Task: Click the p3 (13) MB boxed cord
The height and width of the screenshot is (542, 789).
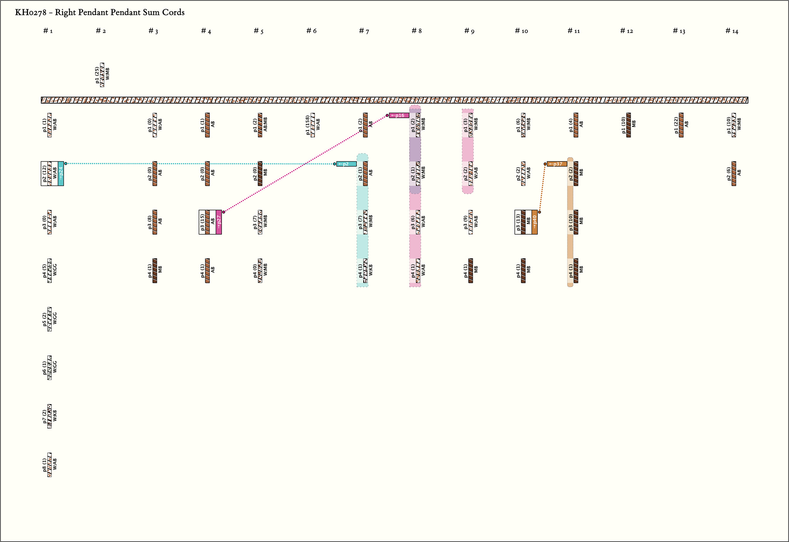Action: tap(523, 222)
